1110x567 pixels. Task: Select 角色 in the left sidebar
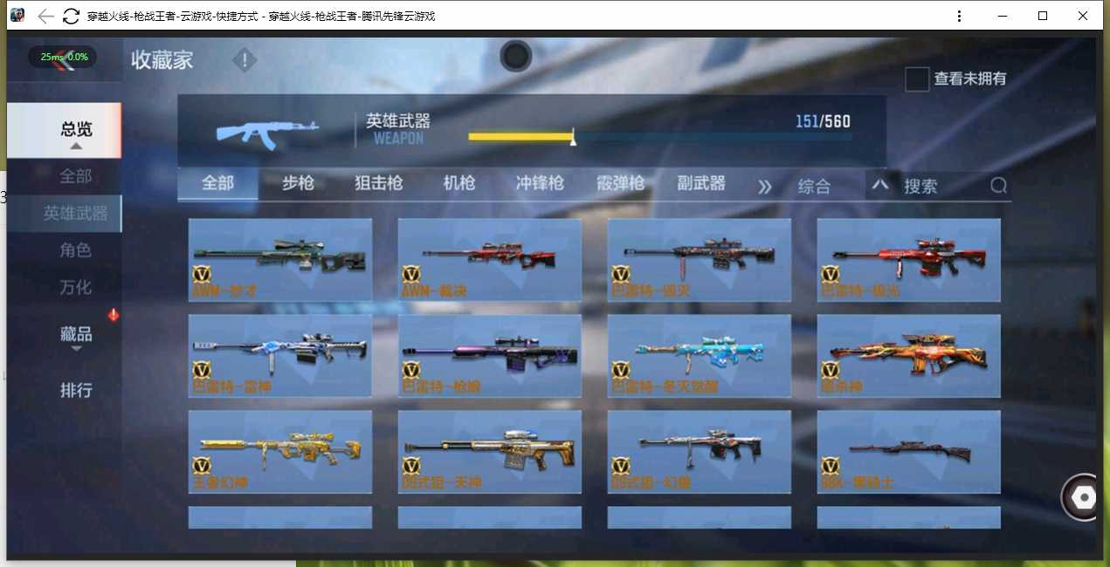75,250
